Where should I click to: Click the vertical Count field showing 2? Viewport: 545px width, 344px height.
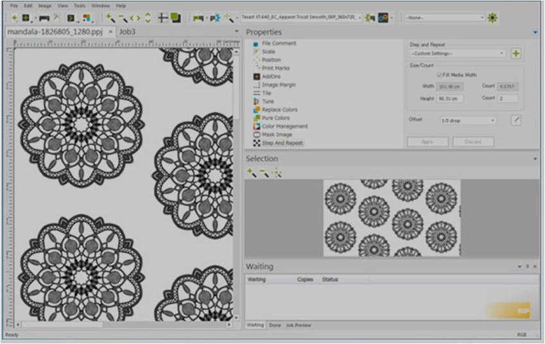tap(508, 99)
